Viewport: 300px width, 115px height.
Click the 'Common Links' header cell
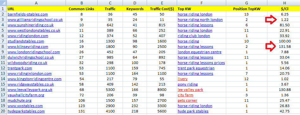81,9
